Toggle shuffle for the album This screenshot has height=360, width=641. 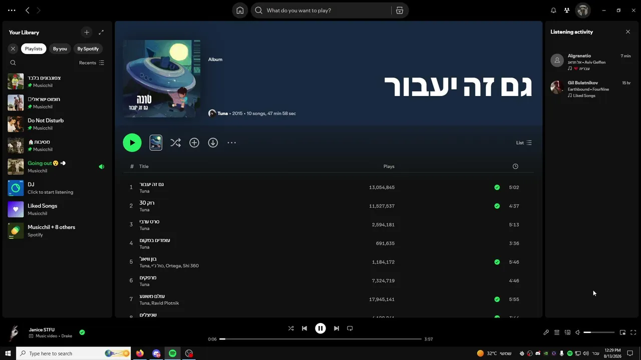point(175,142)
